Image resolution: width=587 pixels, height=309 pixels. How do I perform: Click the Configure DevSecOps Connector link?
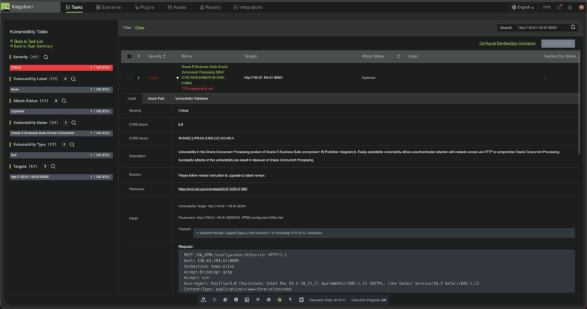[x=507, y=43]
